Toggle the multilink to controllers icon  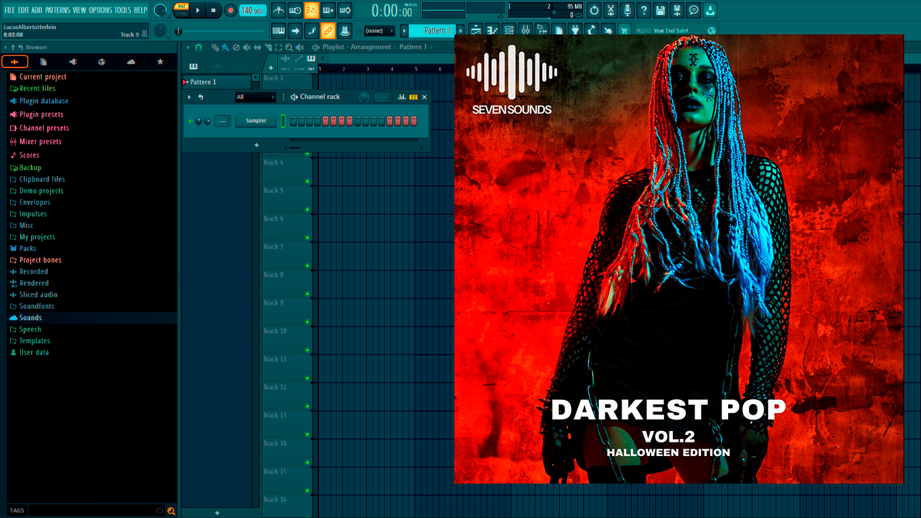tap(328, 30)
